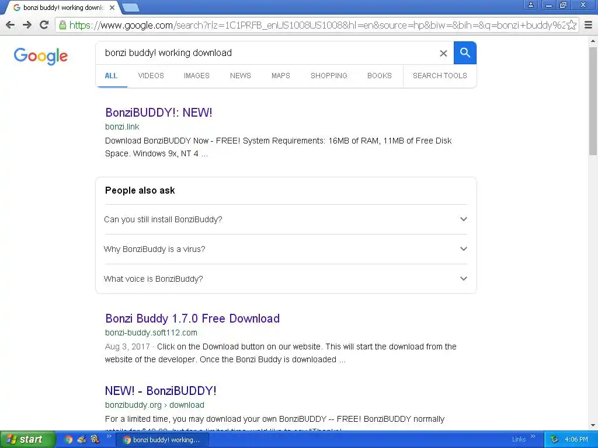Click the 4:06 PM clock
598x448 pixels.
click(x=576, y=440)
